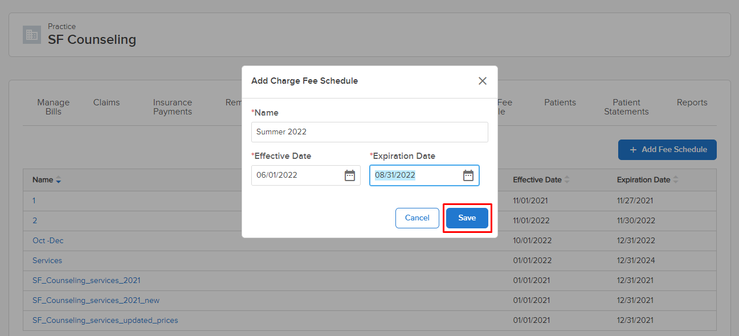Screen dimensions: 739x336
Task: Open the Effective Date calendar picker
Action: [x=350, y=175]
